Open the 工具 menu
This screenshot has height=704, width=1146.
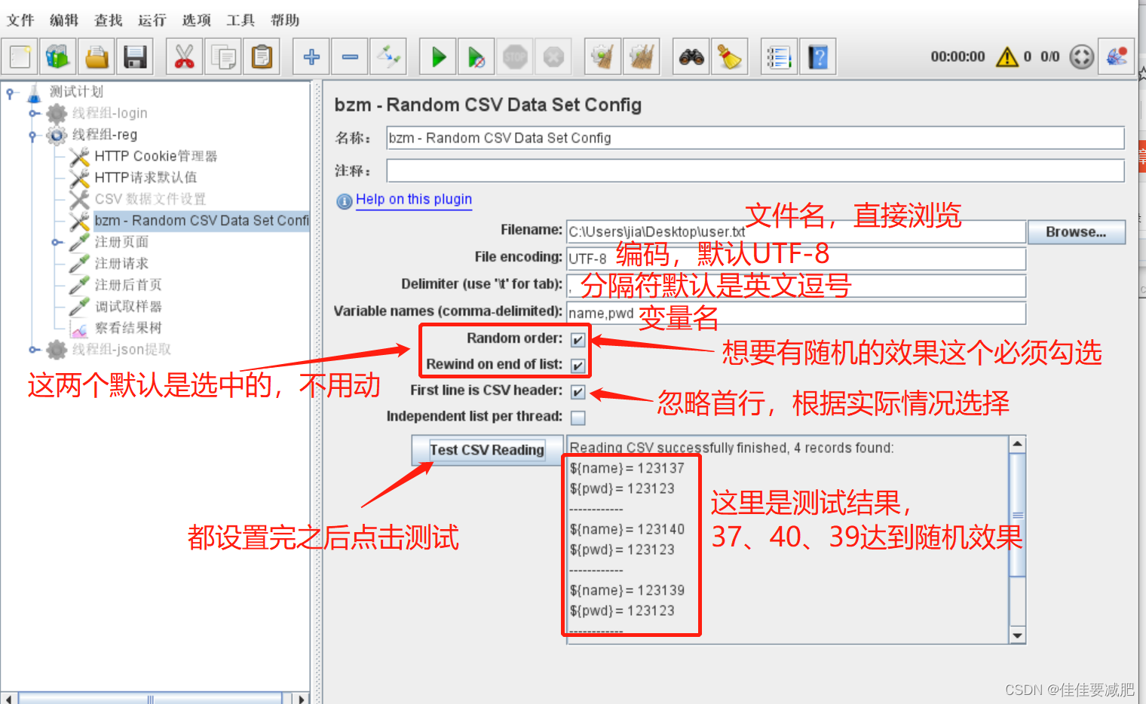pyautogui.click(x=241, y=20)
